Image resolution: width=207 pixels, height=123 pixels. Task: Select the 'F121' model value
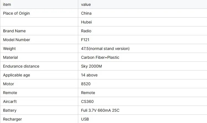(85, 40)
